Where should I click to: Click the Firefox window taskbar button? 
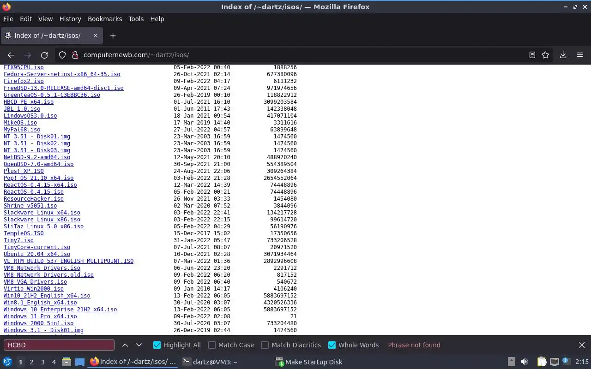coord(133,362)
